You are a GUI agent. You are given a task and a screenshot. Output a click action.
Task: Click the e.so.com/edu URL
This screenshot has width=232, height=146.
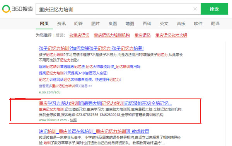(x=50, y=92)
